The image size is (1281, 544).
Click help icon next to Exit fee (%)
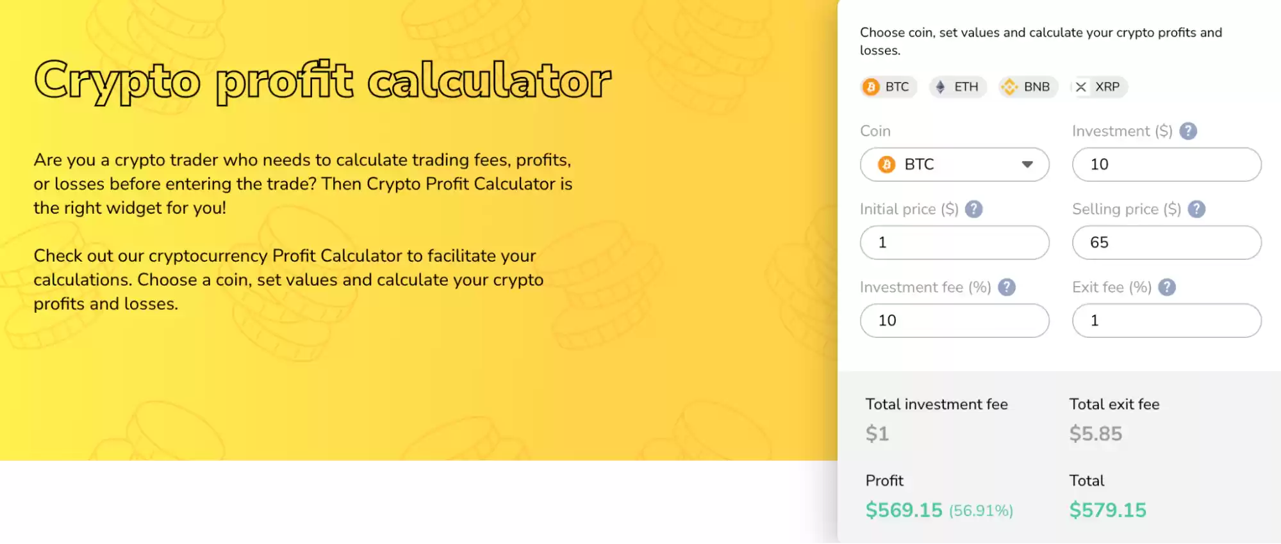[x=1167, y=287]
